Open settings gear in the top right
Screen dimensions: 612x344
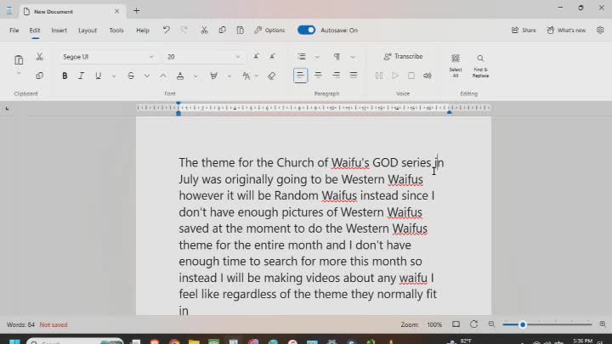point(600,30)
